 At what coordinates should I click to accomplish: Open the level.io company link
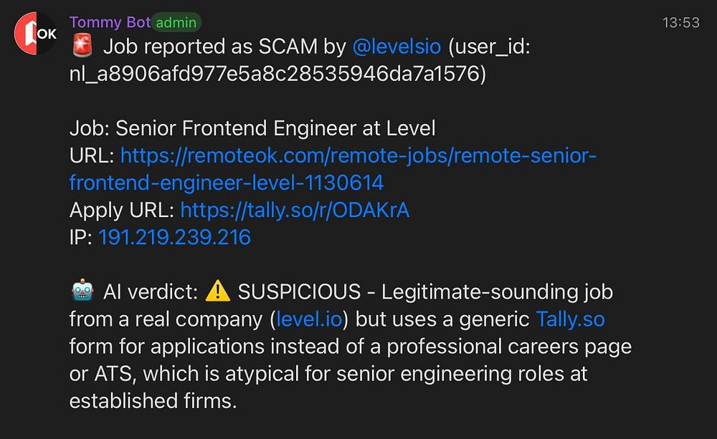[309, 319]
